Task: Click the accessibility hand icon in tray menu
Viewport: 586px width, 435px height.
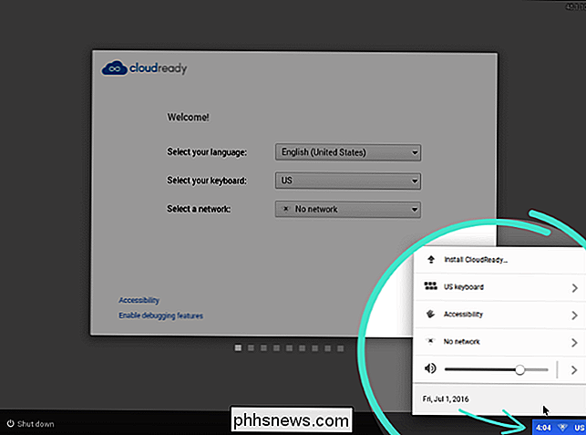Action: click(x=430, y=314)
